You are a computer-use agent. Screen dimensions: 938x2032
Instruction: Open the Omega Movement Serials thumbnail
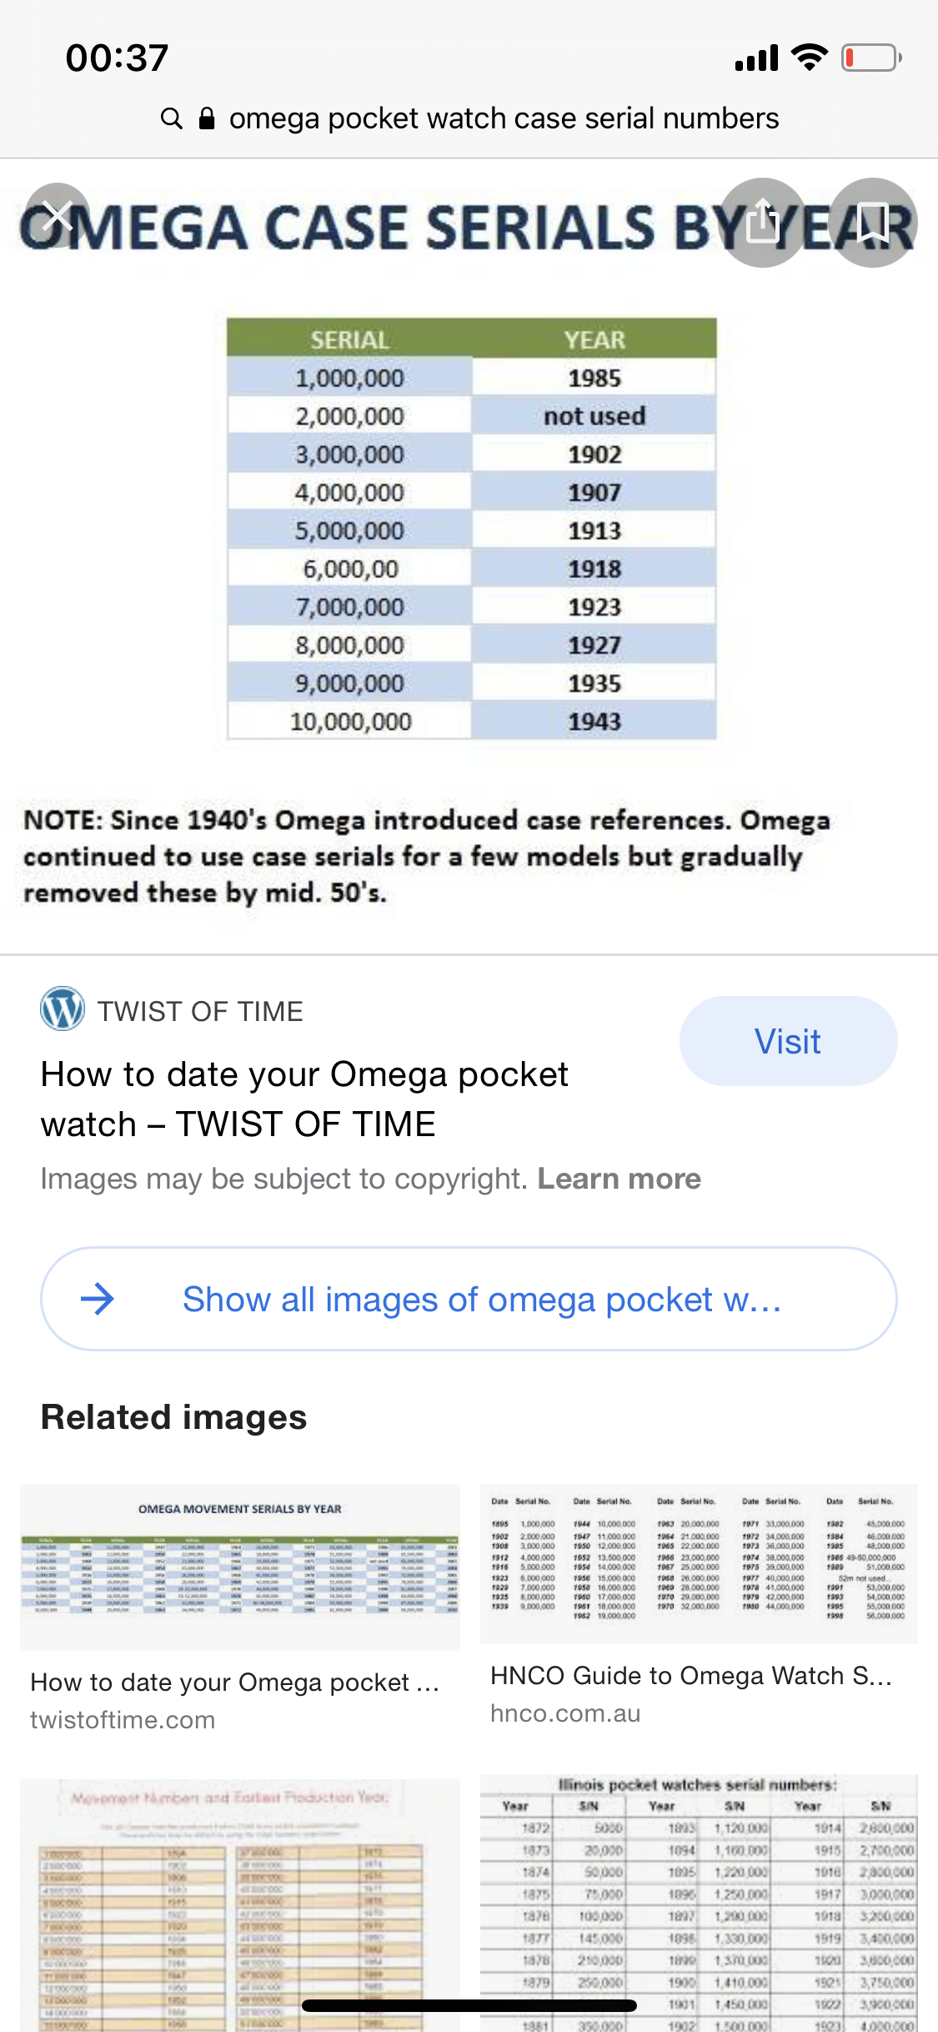tap(240, 1566)
